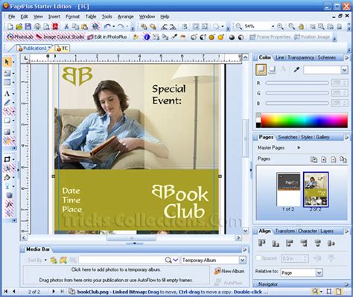Open the zoom percentage dropdown showing 54%
This screenshot has width=353, height=297.
(273, 26)
